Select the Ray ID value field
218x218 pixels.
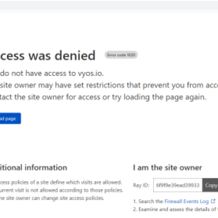[178, 185]
